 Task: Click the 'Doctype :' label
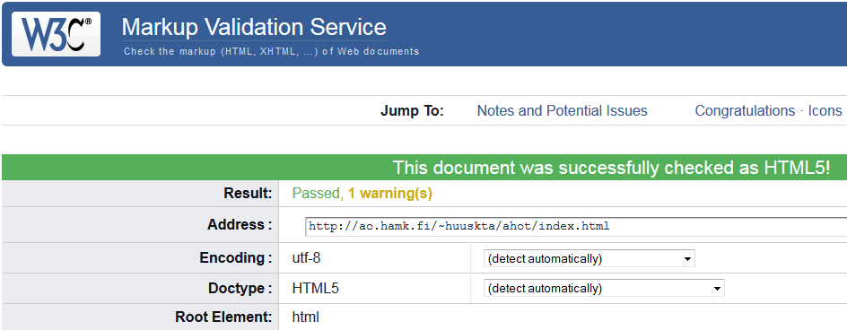pyautogui.click(x=240, y=289)
